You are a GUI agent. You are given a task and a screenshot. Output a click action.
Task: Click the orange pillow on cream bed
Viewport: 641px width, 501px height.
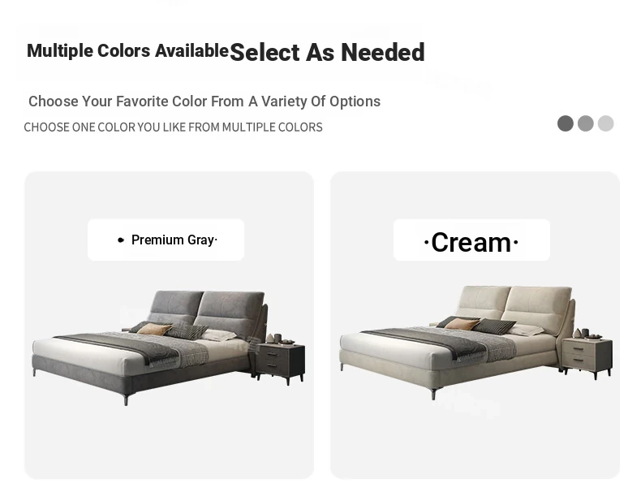(x=462, y=324)
